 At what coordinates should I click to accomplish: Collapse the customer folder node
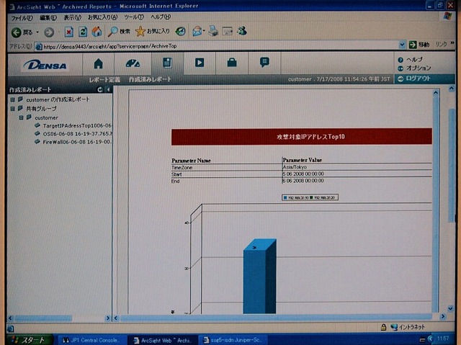click(x=21, y=118)
